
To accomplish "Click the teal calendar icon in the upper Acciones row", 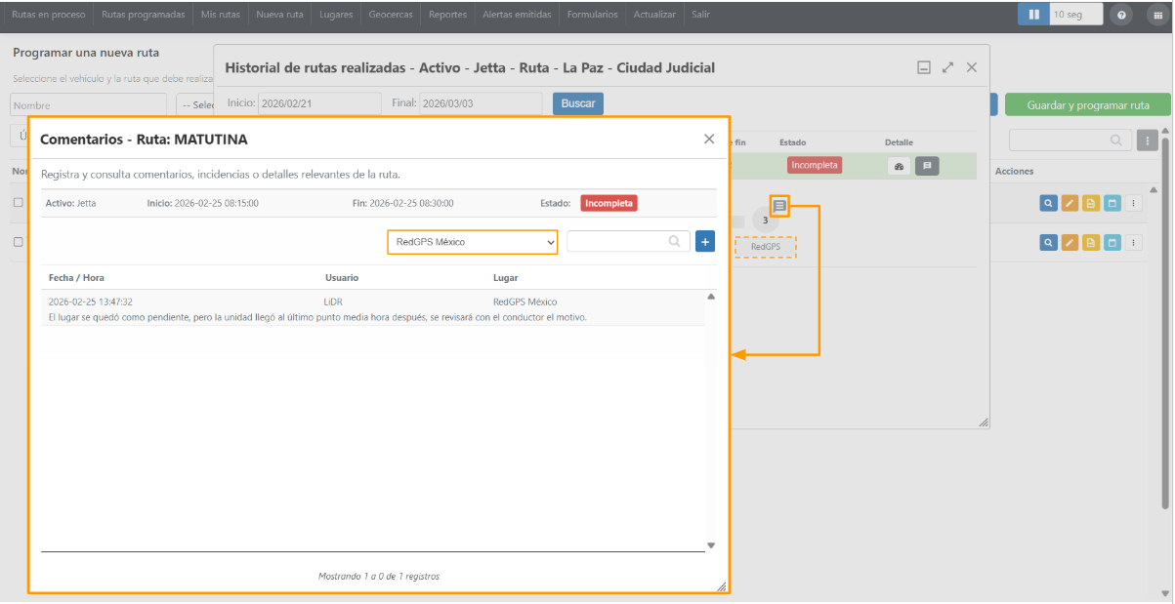I will [x=1112, y=203].
